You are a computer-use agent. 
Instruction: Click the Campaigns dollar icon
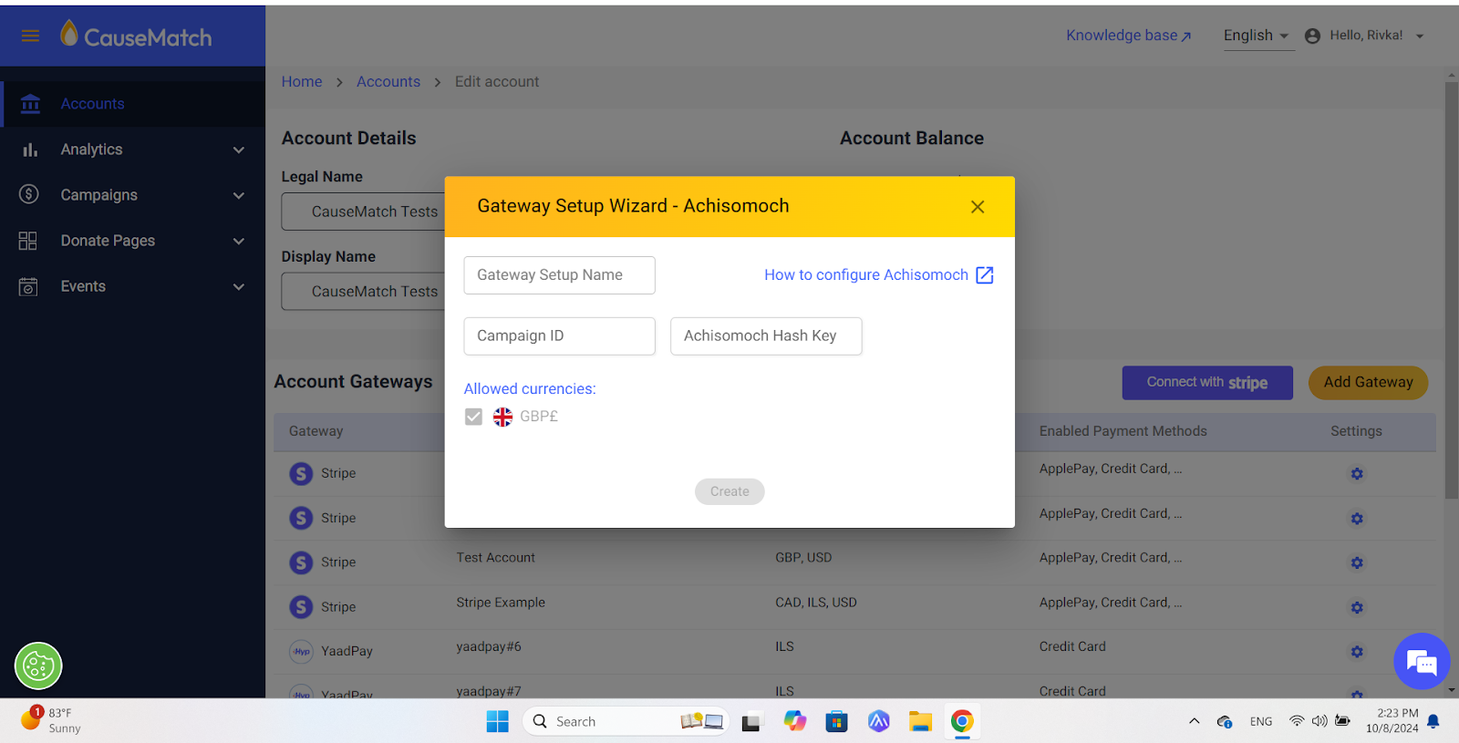point(29,194)
